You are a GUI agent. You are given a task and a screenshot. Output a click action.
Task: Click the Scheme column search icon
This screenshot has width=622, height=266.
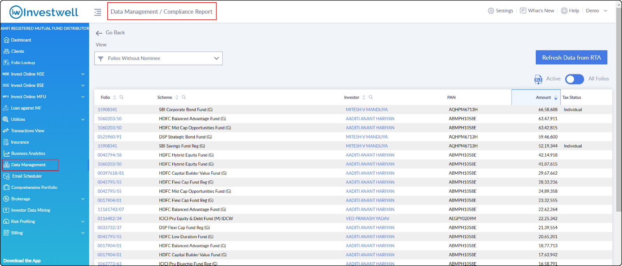(184, 98)
